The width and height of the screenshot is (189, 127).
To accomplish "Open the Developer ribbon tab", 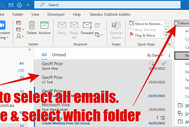I will (x=56, y=14).
